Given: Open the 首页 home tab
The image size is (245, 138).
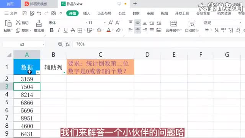Looking at the screenshot, I should tap(10, 4).
